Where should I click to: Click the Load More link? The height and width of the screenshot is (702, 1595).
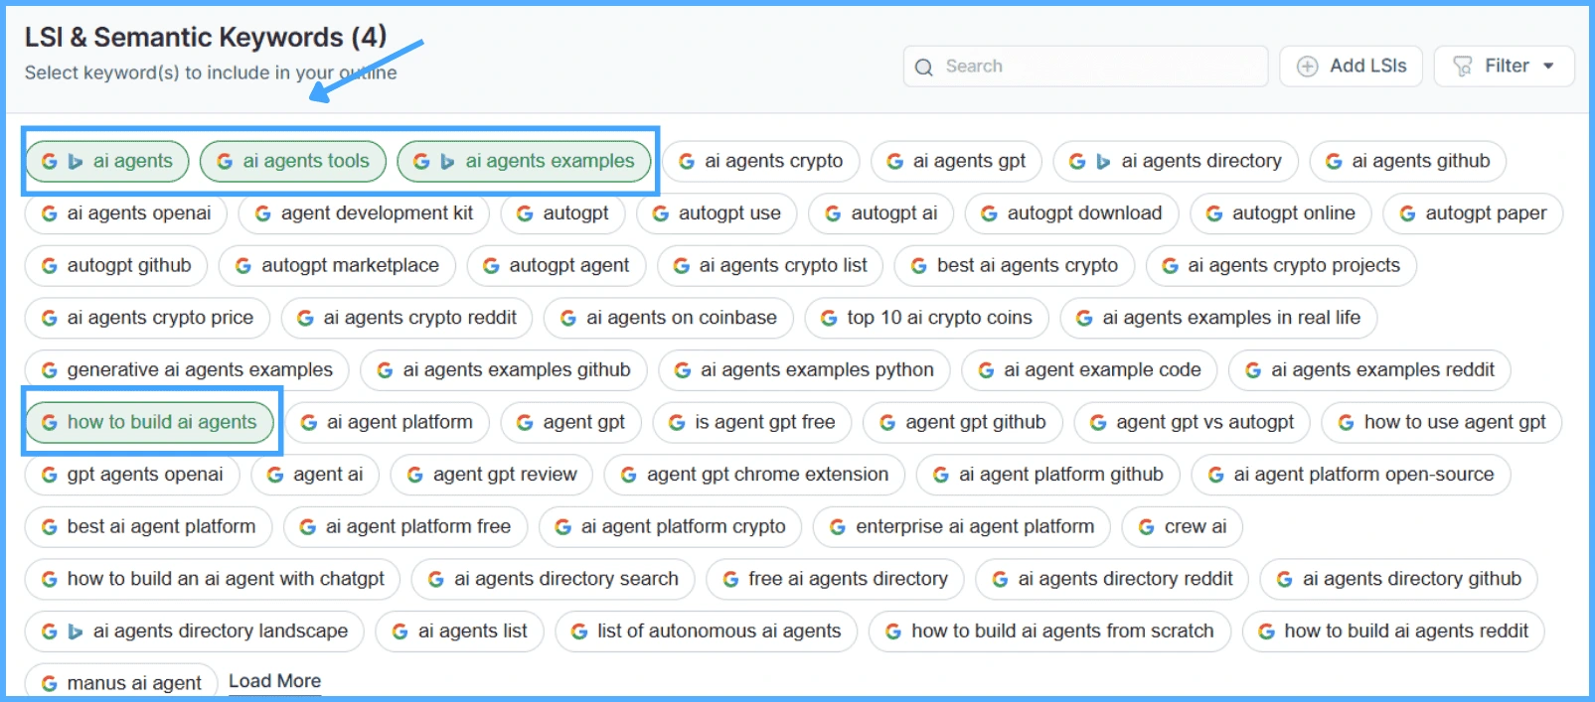tap(274, 681)
